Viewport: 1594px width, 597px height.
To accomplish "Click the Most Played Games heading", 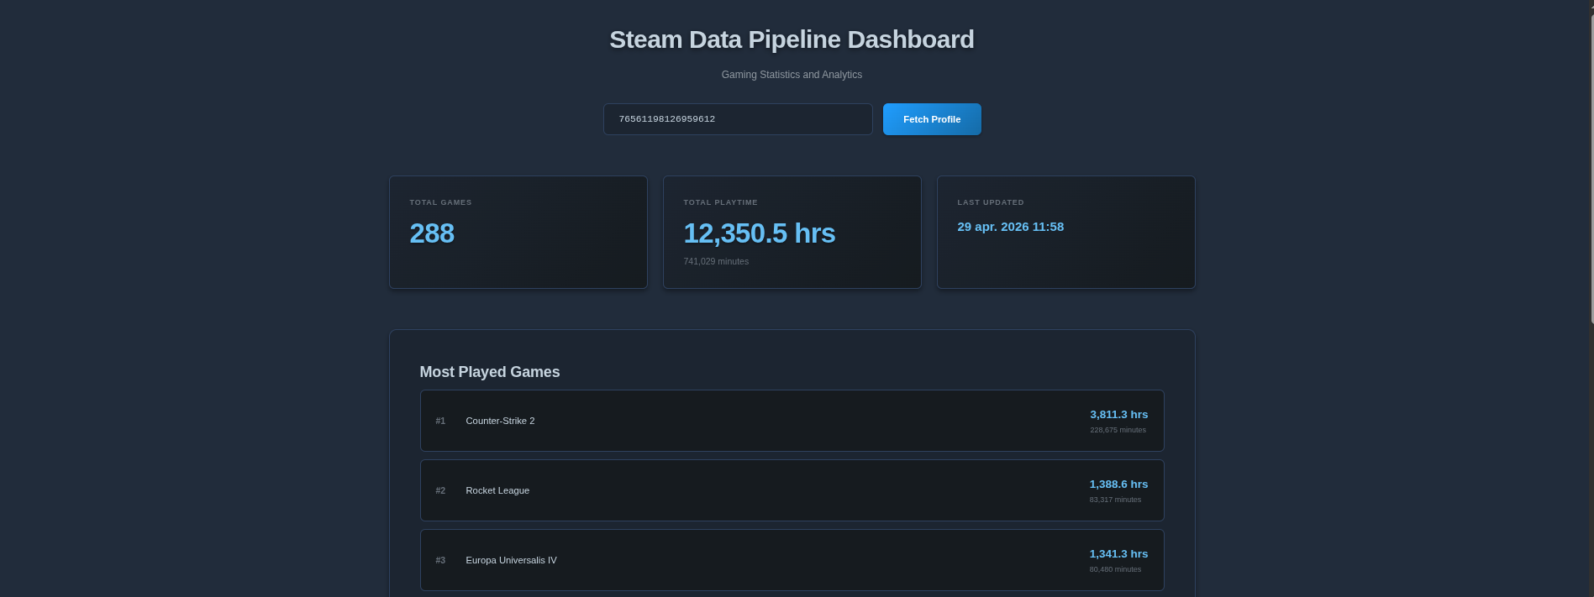I will click(490, 372).
